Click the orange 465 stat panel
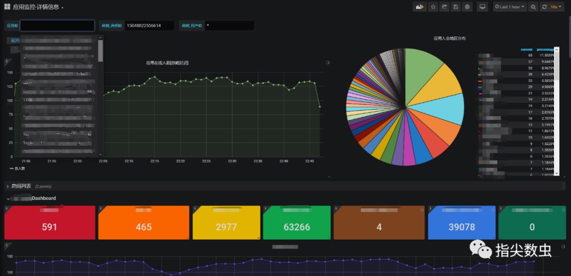The width and height of the screenshot is (571, 276). [x=144, y=223]
